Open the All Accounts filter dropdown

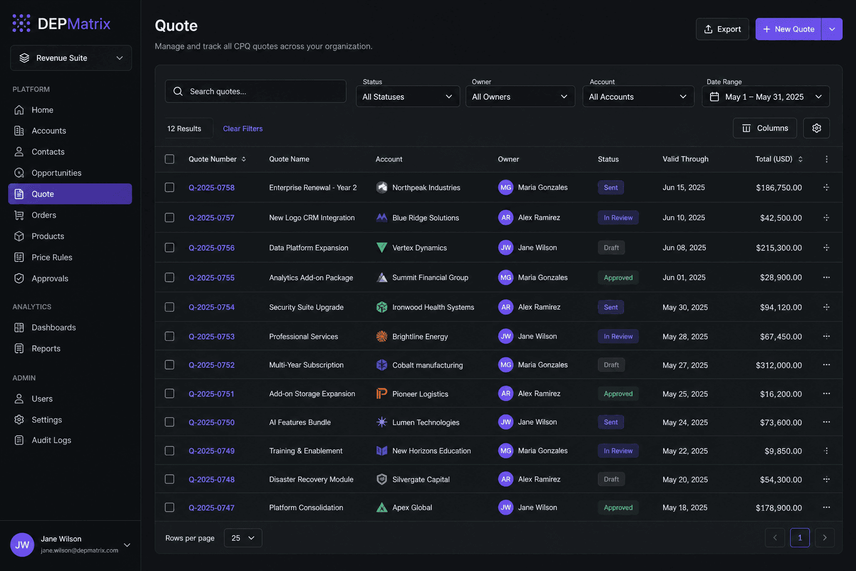click(x=638, y=96)
